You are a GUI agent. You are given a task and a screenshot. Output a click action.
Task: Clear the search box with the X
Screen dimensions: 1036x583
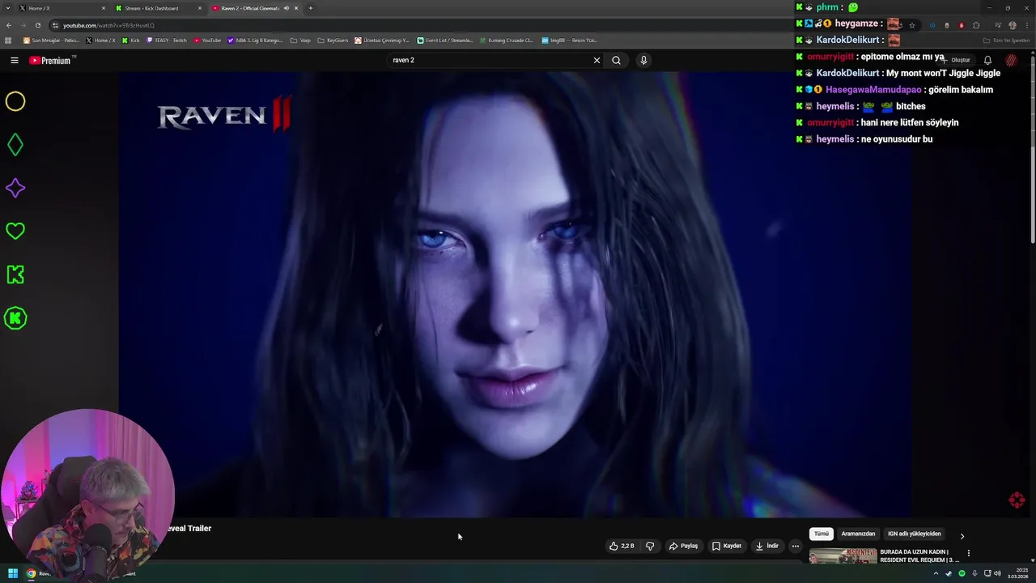[x=597, y=60]
